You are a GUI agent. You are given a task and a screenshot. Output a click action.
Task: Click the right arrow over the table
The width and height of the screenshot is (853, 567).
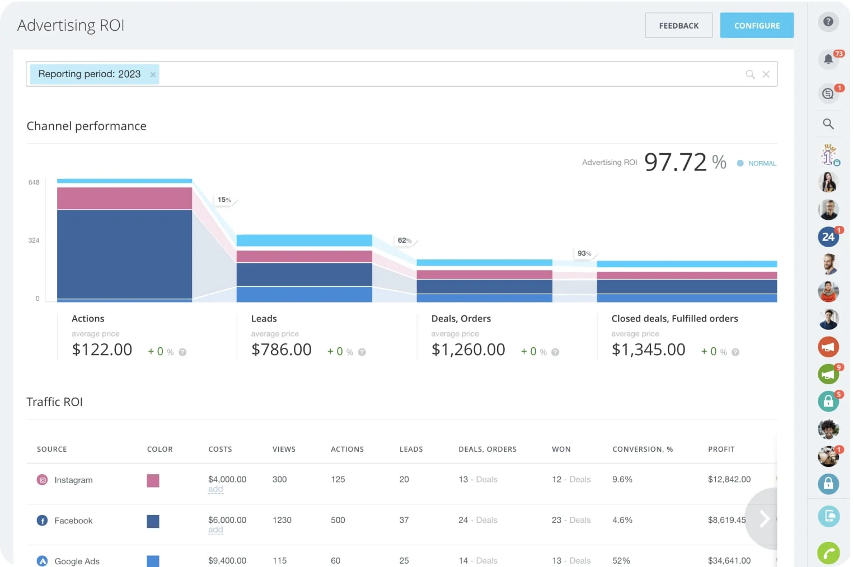click(x=764, y=519)
